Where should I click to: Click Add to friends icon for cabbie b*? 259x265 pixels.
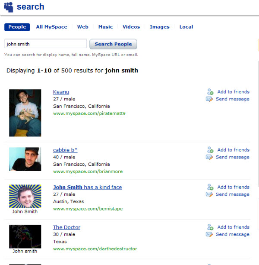click(x=210, y=150)
